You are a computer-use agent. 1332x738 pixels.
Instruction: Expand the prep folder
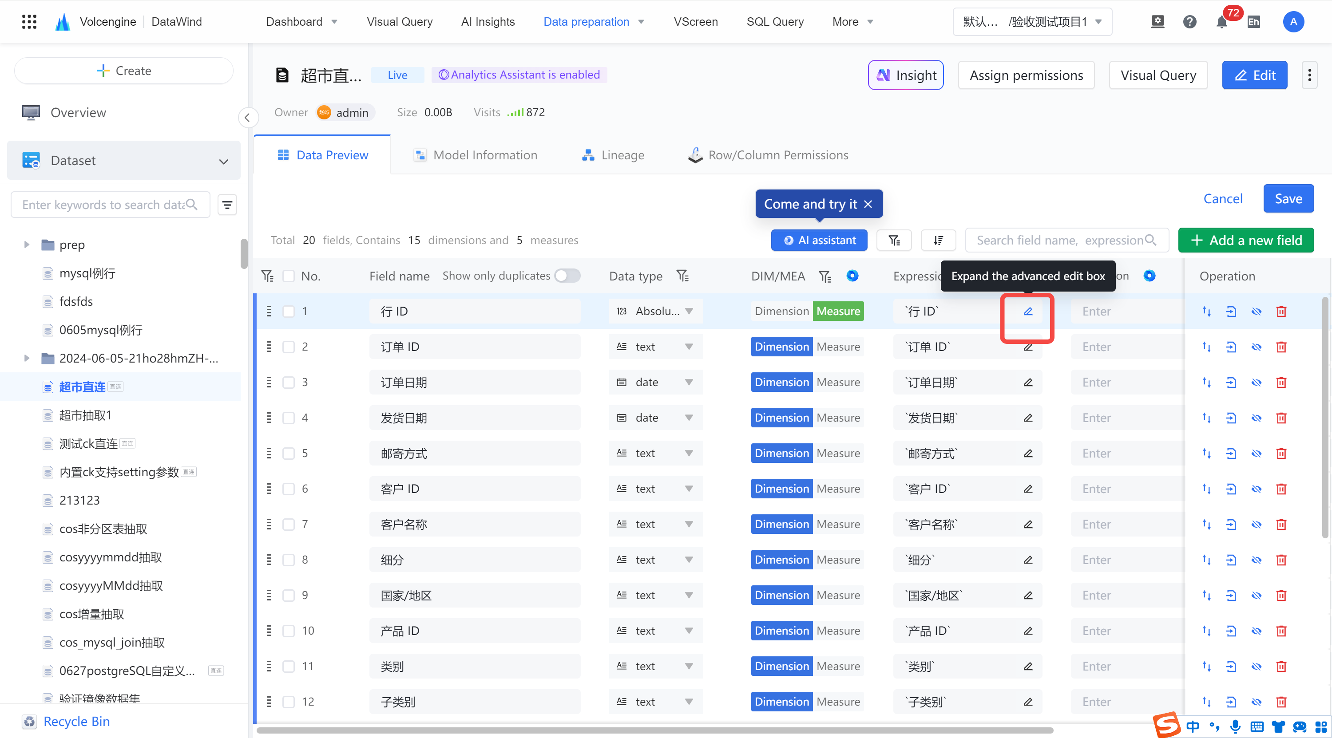[x=26, y=245]
